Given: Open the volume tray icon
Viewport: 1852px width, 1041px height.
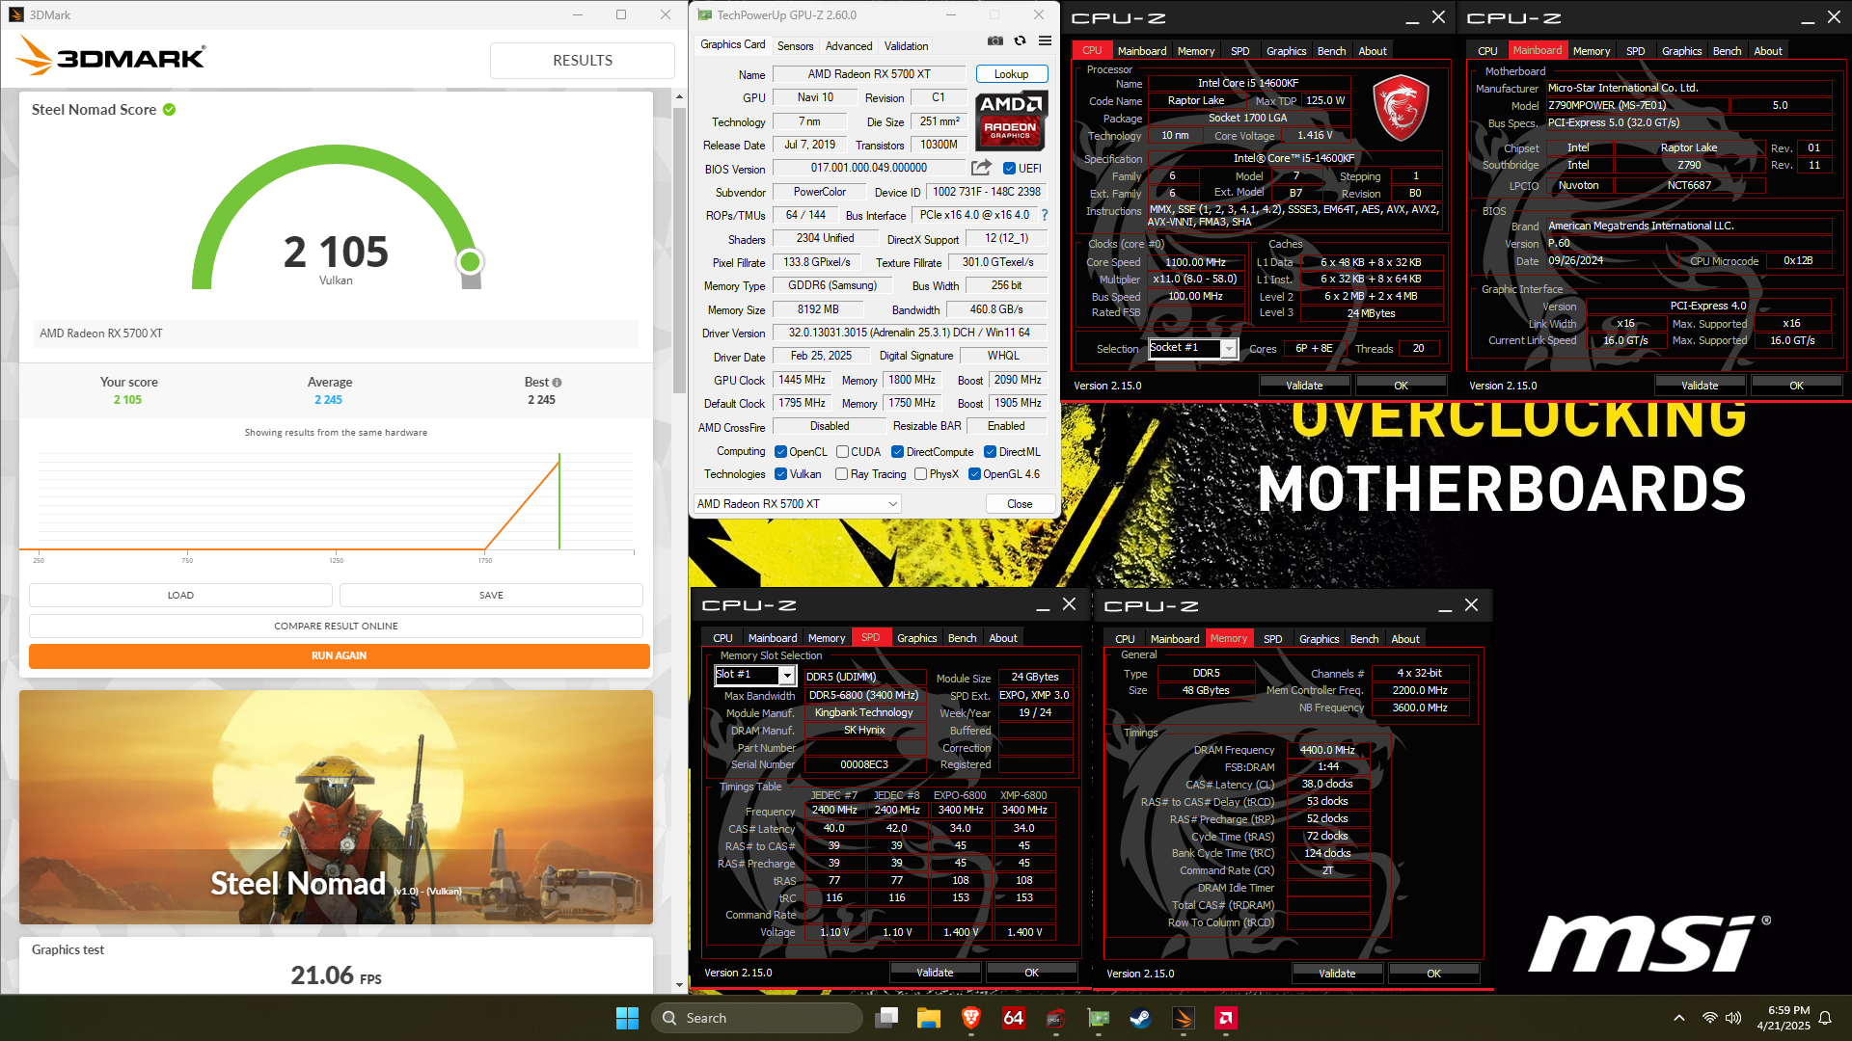Looking at the screenshot, I should 1733,1018.
